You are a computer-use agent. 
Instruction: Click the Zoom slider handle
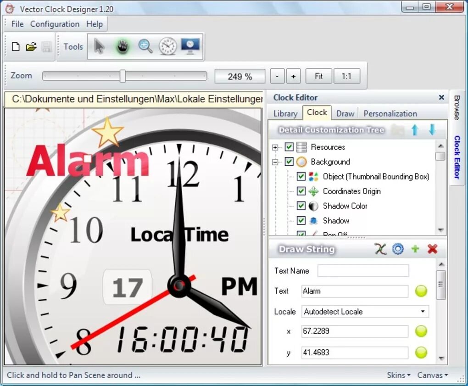click(123, 76)
